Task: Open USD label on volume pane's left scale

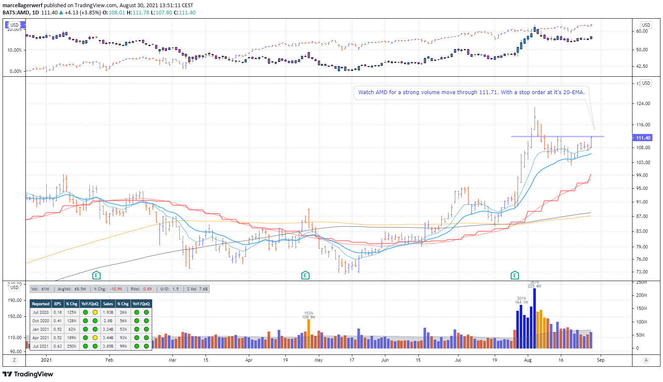Action: 14,287
